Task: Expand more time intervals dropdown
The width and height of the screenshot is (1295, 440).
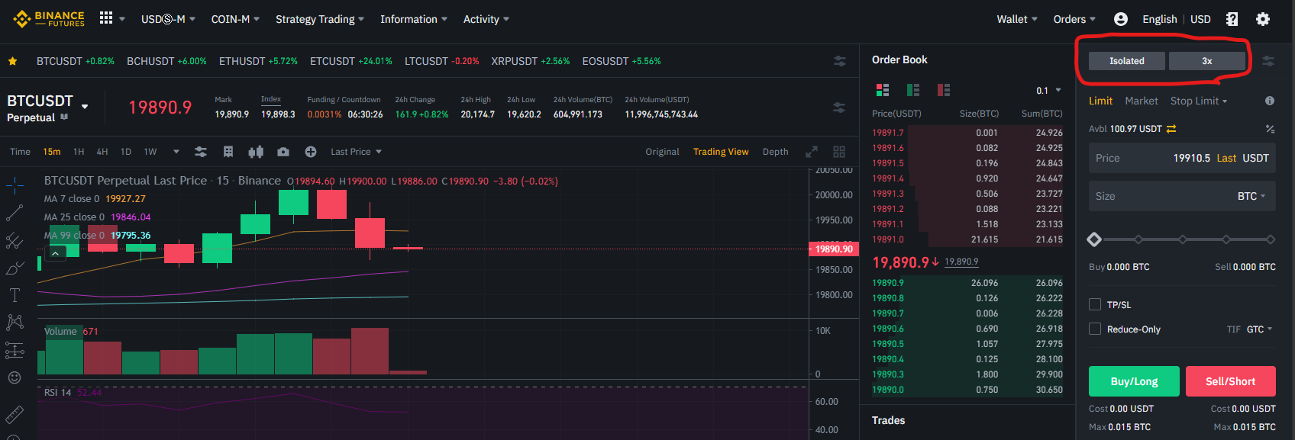Action: (x=176, y=152)
